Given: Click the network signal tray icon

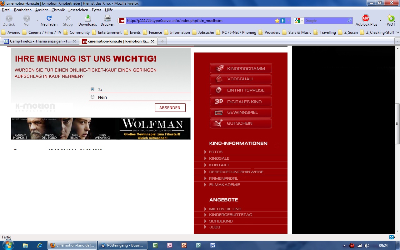Looking at the screenshot, I should tap(359, 246).
